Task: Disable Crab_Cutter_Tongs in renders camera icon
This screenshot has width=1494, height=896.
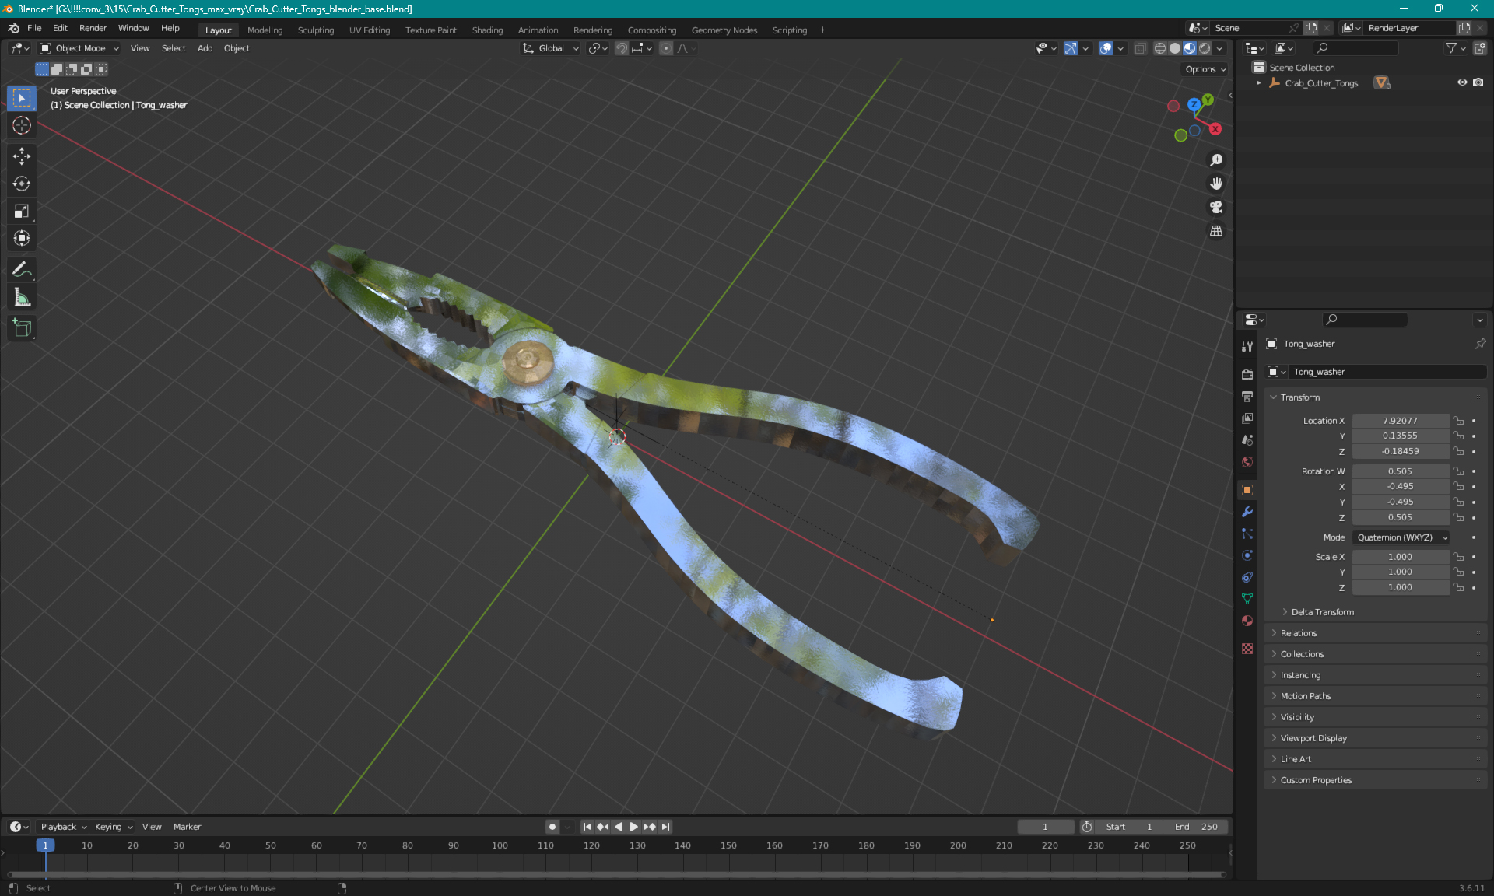Action: click(x=1478, y=82)
